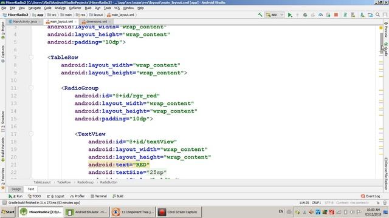Select the Text view tab
Image resolution: width=389 pixels, height=218 pixels.
pyautogui.click(x=31, y=189)
